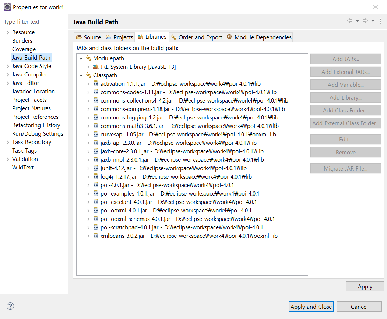This screenshot has height=319, width=387.
Task: Click the log4j-1.2.17.jar jar icon
Action: click(x=96, y=177)
